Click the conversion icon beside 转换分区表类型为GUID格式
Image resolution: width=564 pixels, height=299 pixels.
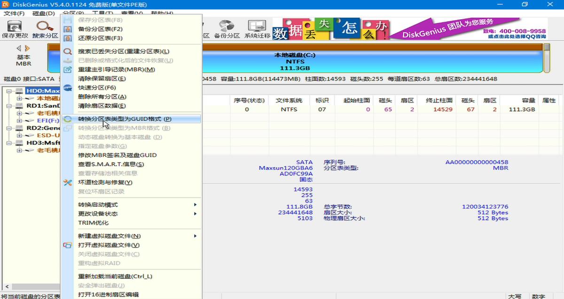[67, 119]
